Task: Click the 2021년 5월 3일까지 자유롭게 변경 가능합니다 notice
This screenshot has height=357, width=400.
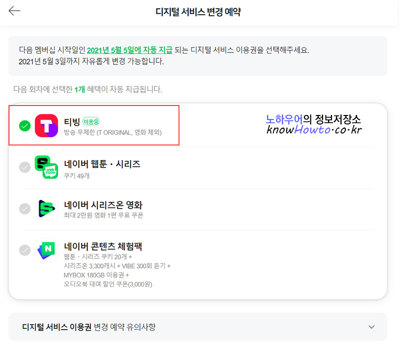Action: point(91,61)
